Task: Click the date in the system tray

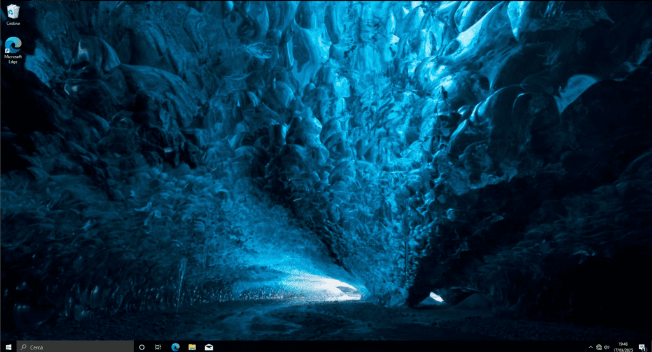Action: 622,350
